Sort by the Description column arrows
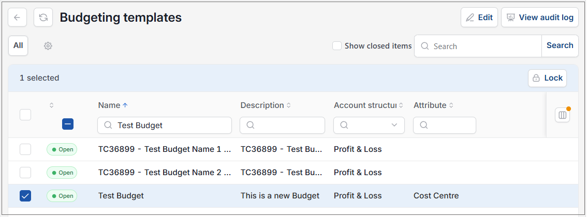This screenshot has width=587, height=217. point(289,105)
